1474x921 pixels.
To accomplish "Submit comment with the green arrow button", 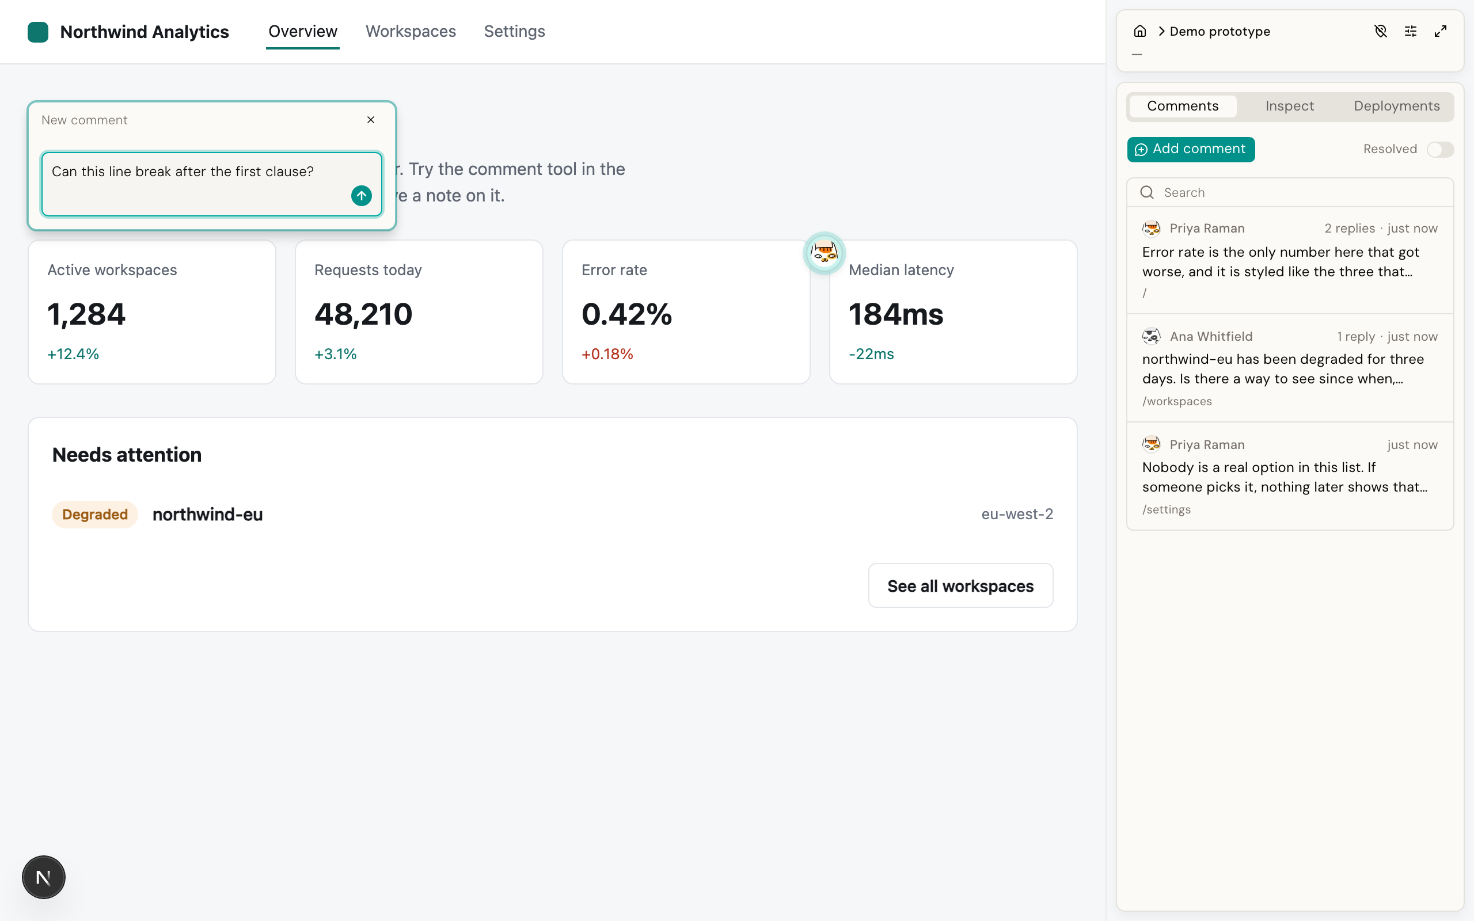I will tap(361, 196).
